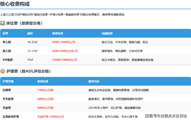Click the 服务内容 column header
This screenshot has height=120, width=191.
(x=94, y=81)
